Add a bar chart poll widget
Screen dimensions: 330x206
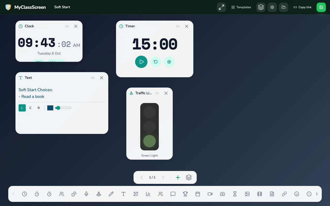click(x=148, y=194)
